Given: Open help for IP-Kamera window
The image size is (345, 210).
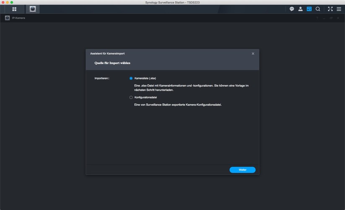Looking at the screenshot, I should (317, 18).
